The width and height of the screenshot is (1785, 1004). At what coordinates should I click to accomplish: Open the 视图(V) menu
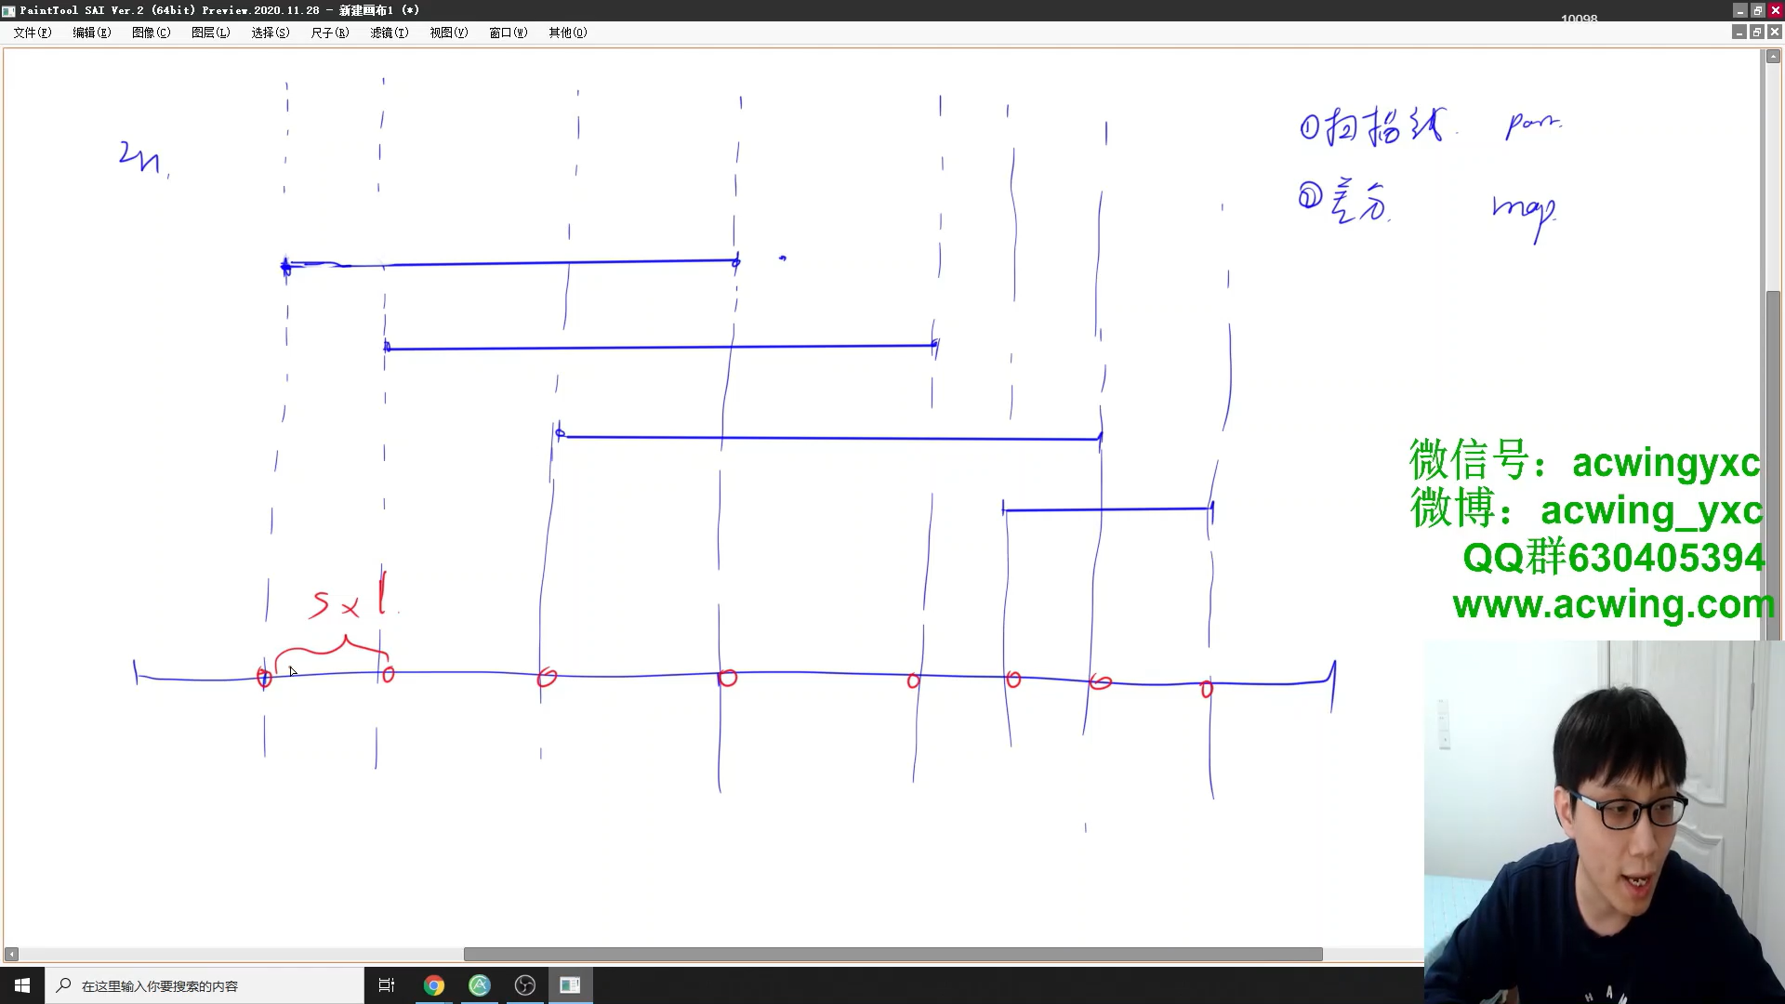[448, 33]
